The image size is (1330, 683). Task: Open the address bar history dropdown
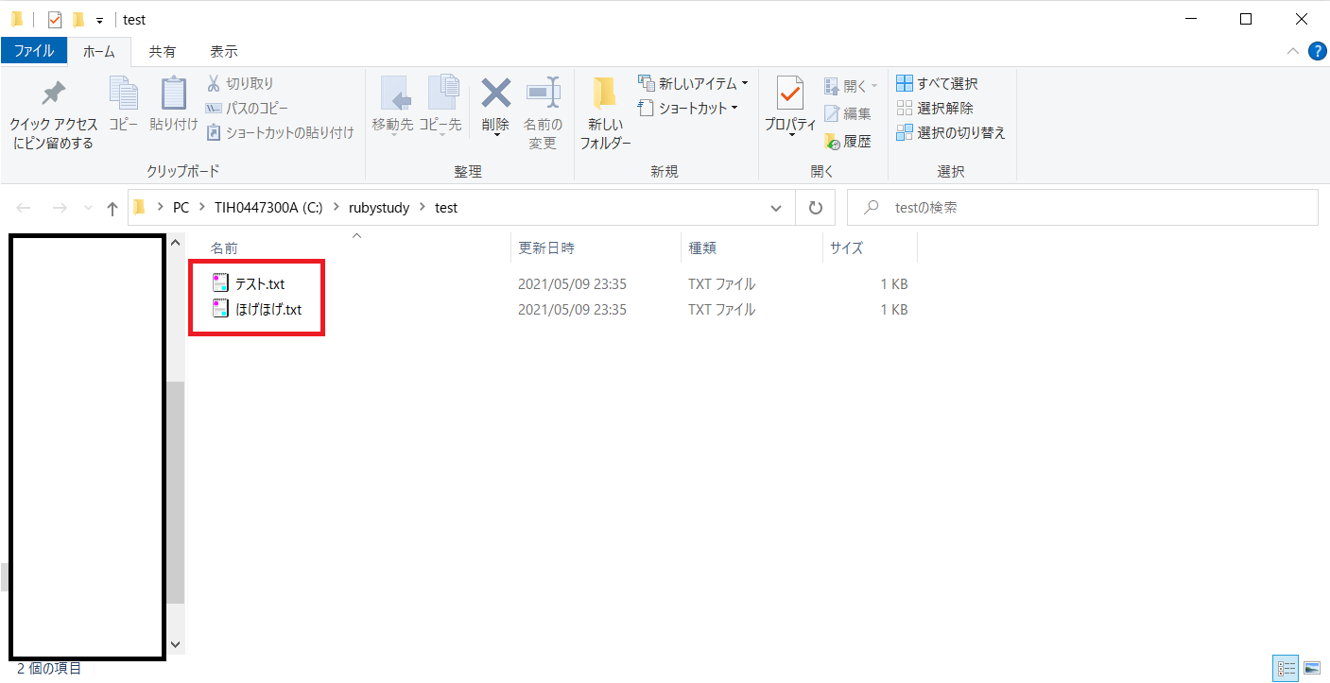pyautogui.click(x=776, y=208)
